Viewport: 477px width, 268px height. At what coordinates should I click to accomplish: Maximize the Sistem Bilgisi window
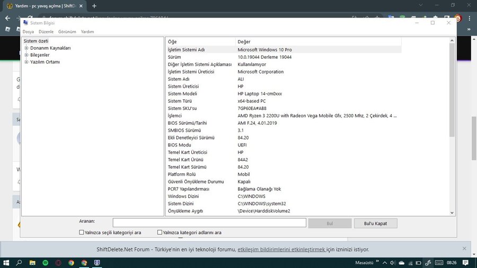[432, 23]
